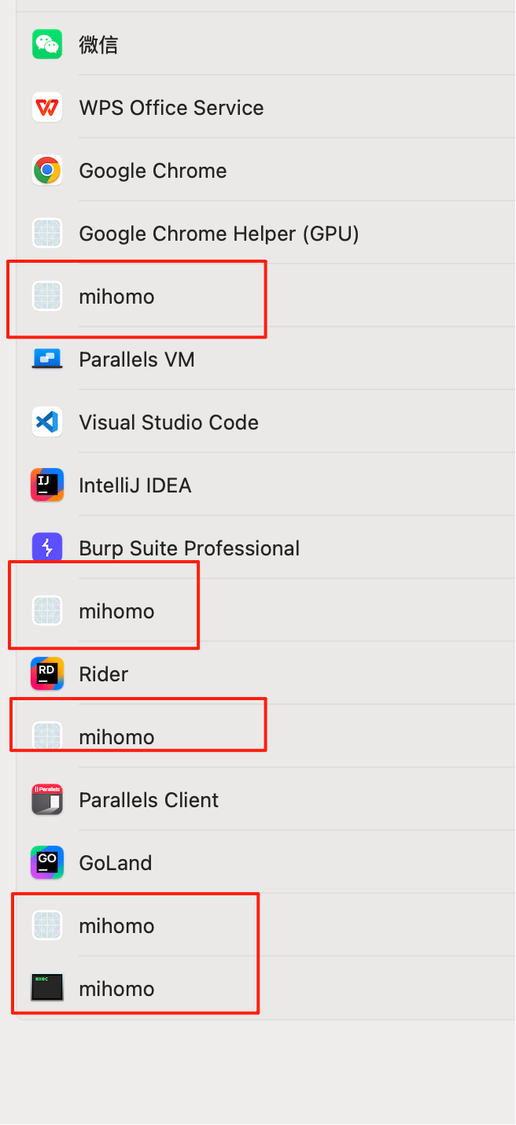Select the Google Chrome icon
This screenshot has height=1125, width=516.
pyautogui.click(x=47, y=170)
